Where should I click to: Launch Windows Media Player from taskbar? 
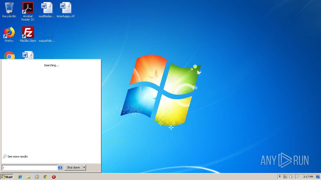37,177
